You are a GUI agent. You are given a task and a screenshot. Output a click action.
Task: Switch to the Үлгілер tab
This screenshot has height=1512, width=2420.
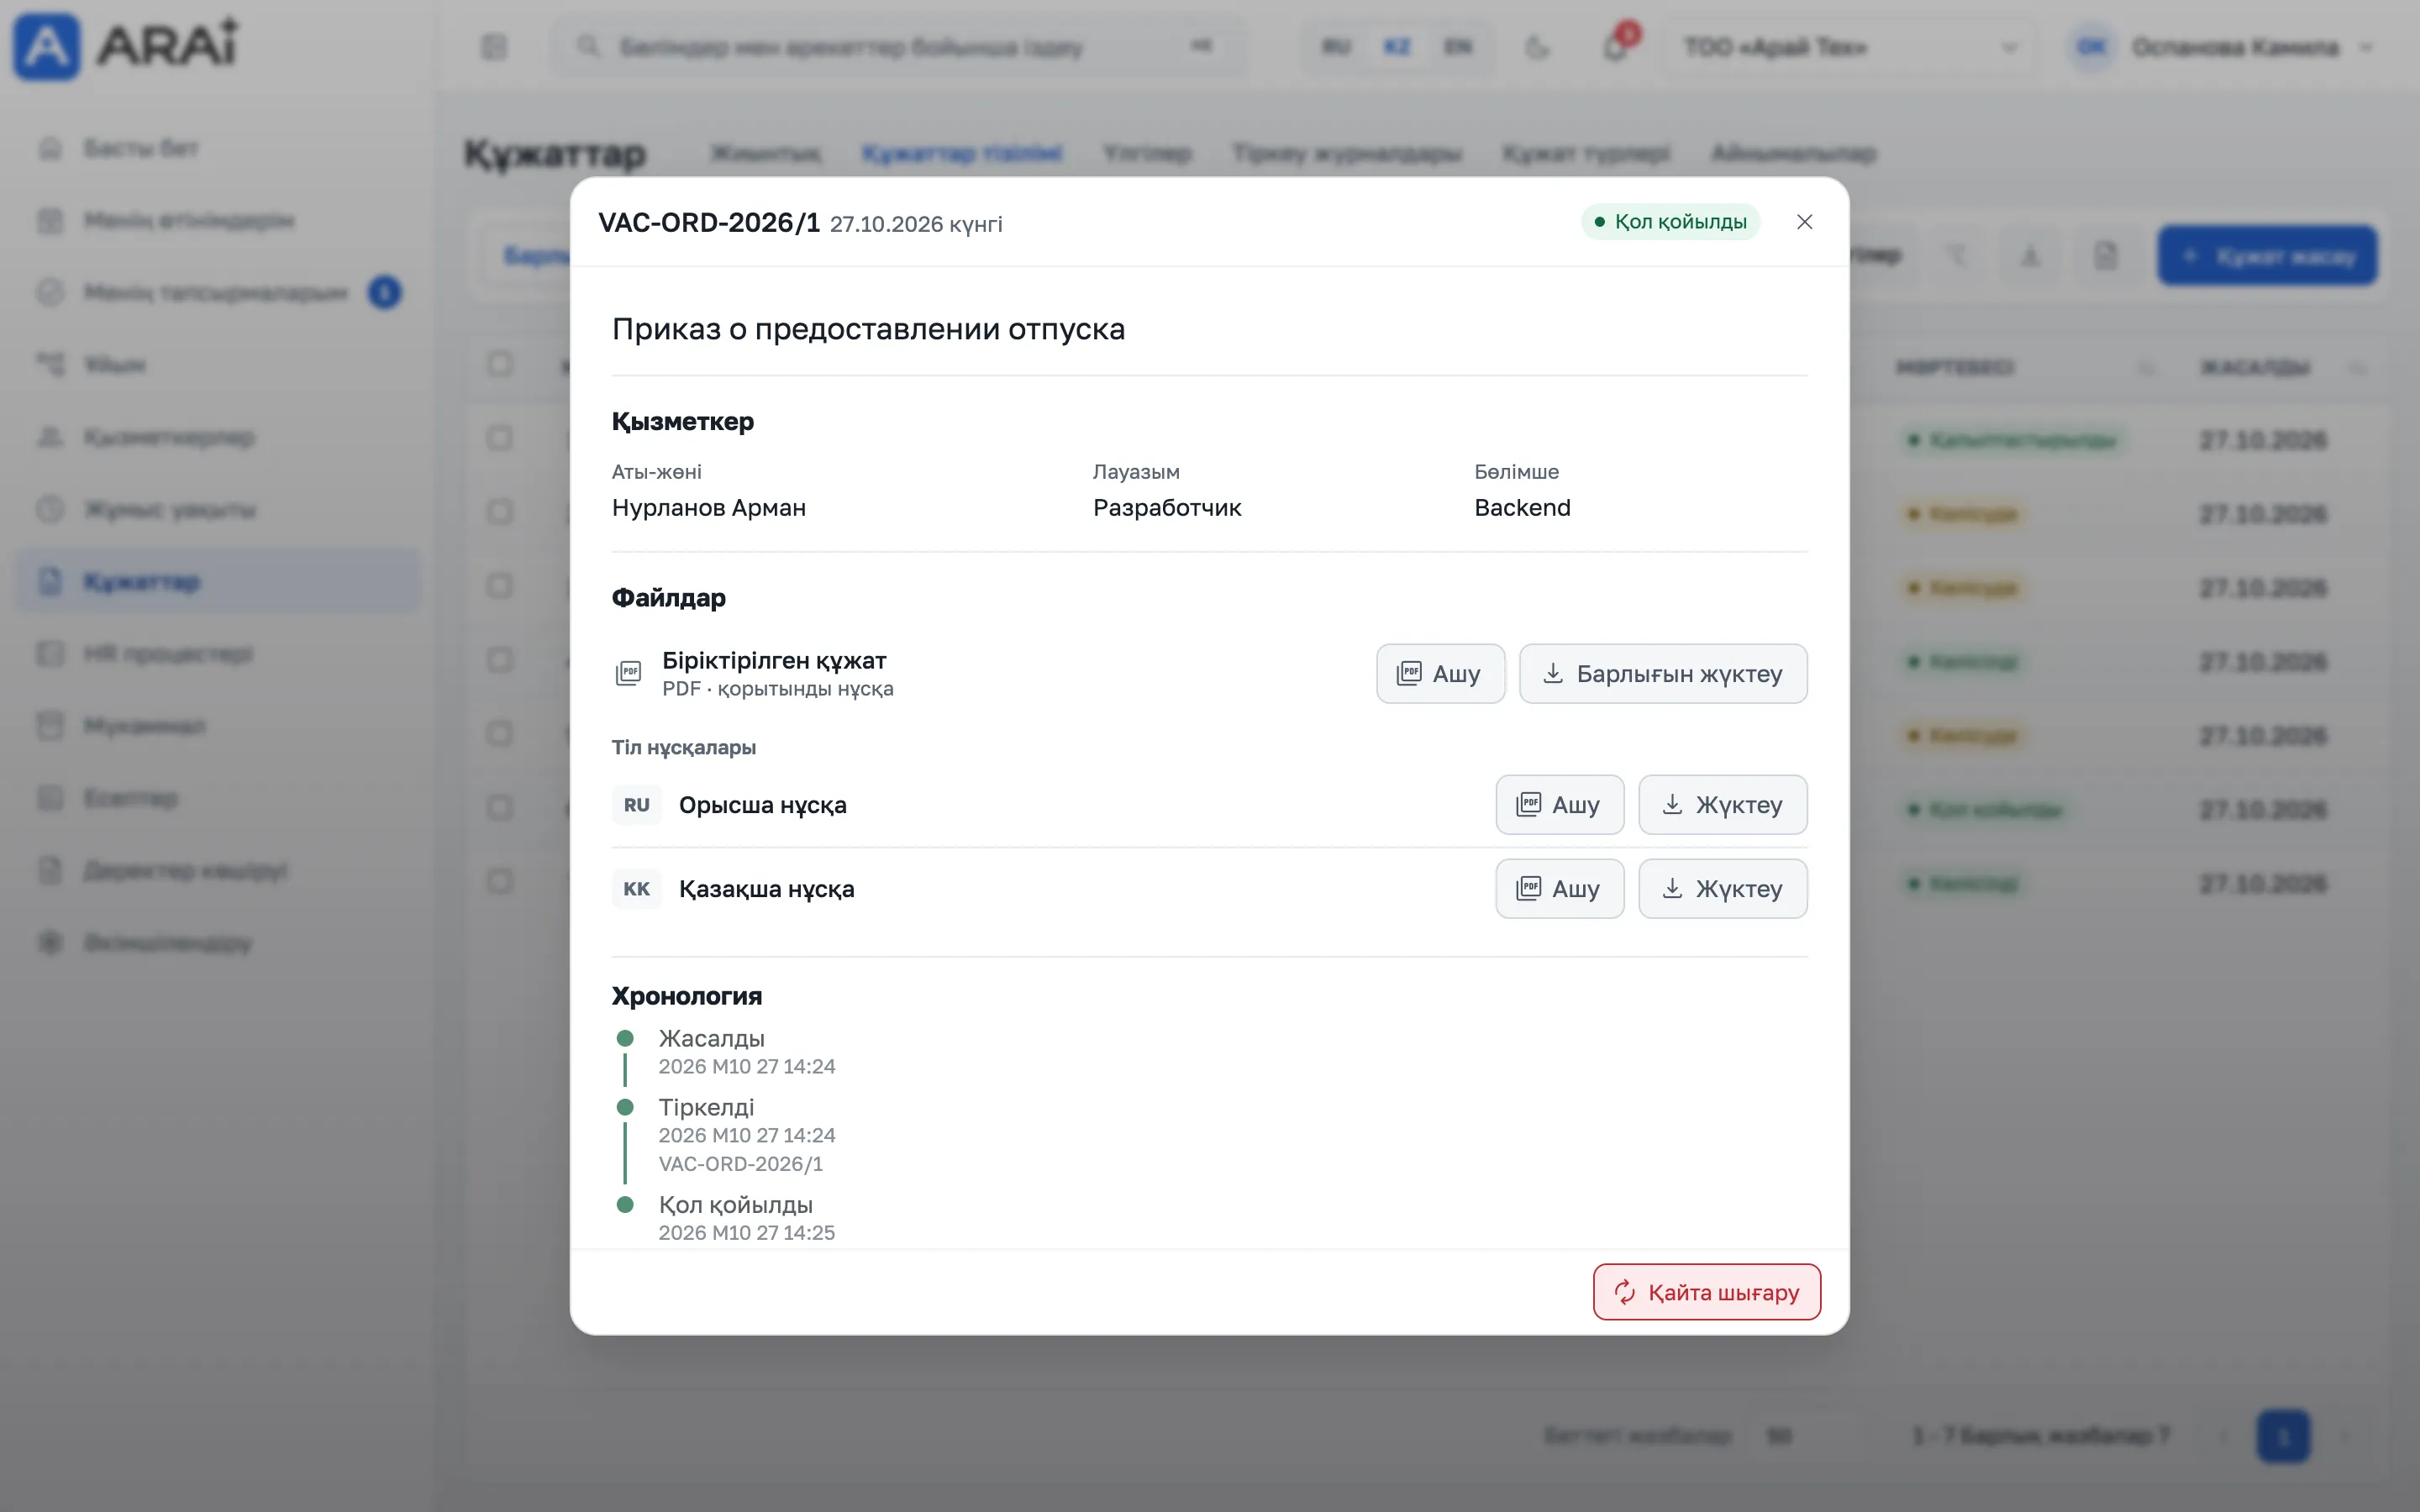coord(1147,153)
